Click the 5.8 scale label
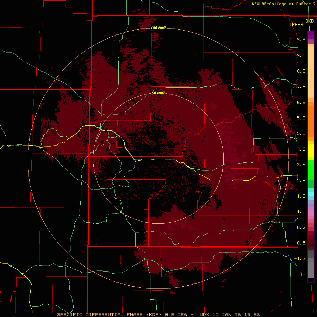The width and height of the screenshot is (317, 317). 301,118
